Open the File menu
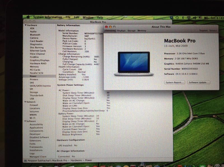 (x=68, y=17)
